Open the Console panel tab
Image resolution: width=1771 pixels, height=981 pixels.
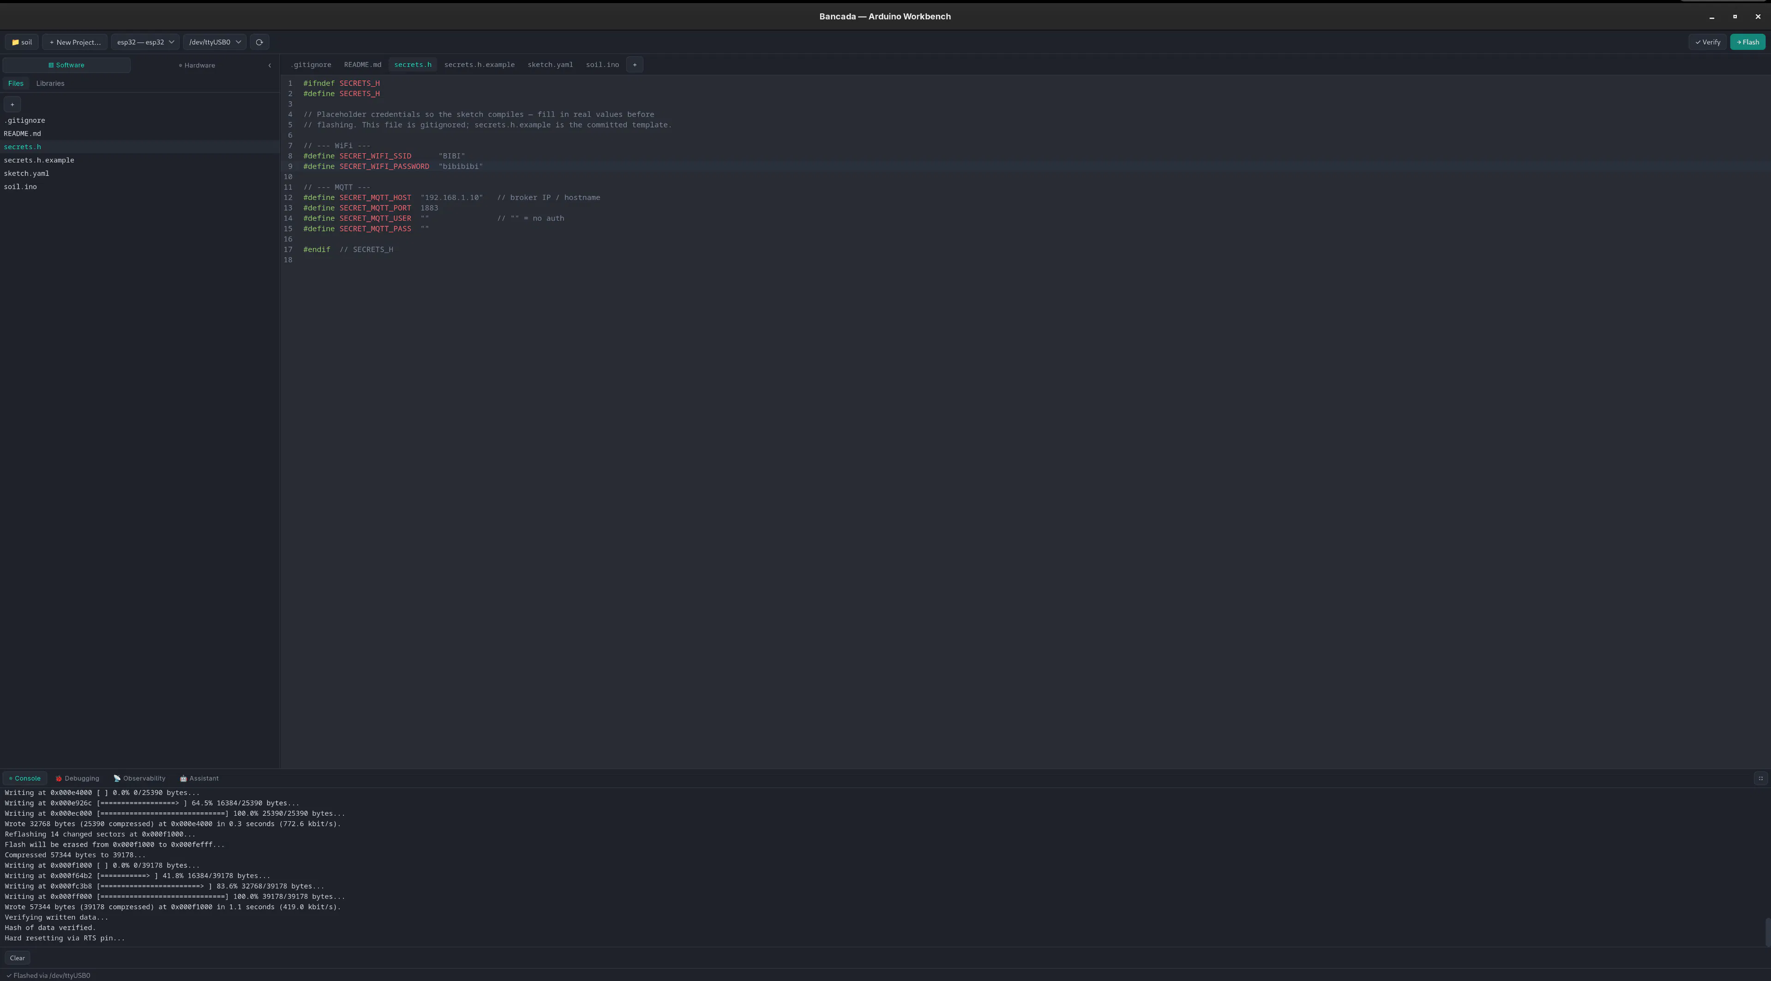point(25,778)
